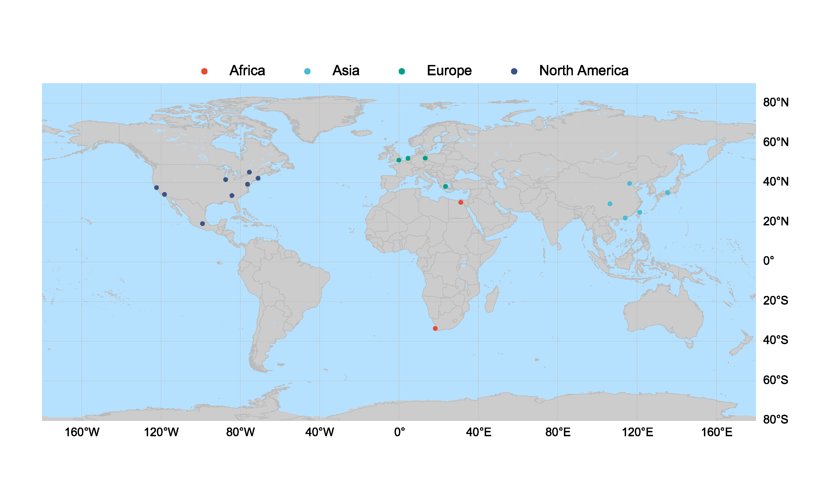The width and height of the screenshot is (840, 504).
Task: Click the northernmost North America point in Canada
Action: click(249, 172)
